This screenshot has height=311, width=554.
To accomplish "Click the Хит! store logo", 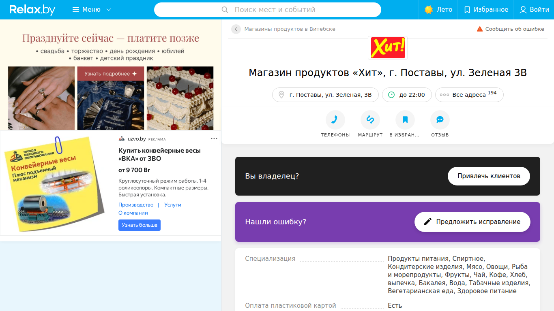I will 388,48.
